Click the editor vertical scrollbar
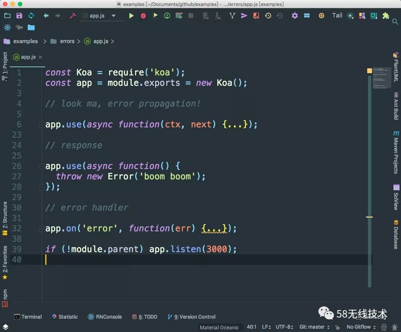Image resolution: width=401 pixels, height=332 pixels. point(369,181)
